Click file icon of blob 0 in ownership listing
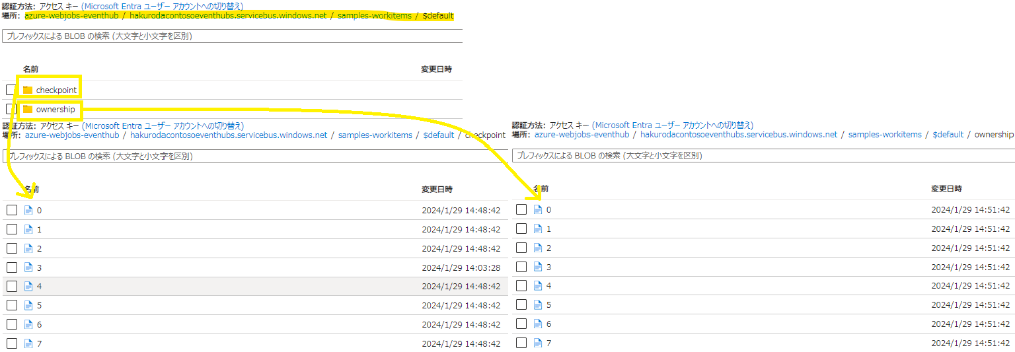 tap(538, 210)
